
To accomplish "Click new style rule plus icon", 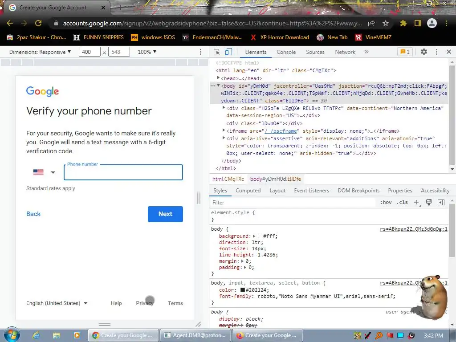I will pyautogui.click(x=416, y=203).
